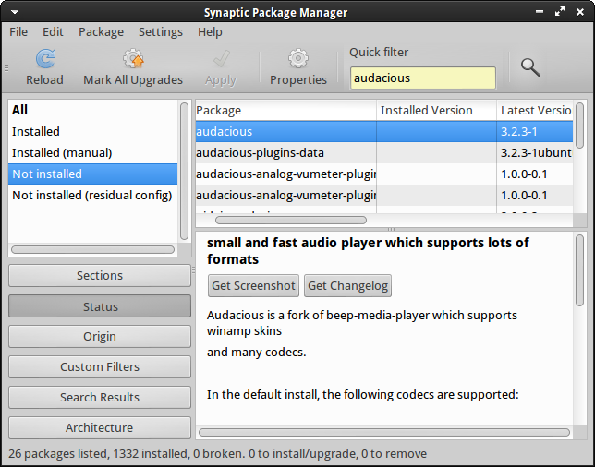Click the description pane vertical scrollbar
Image resolution: width=595 pixels, height=467 pixels.
click(579, 270)
